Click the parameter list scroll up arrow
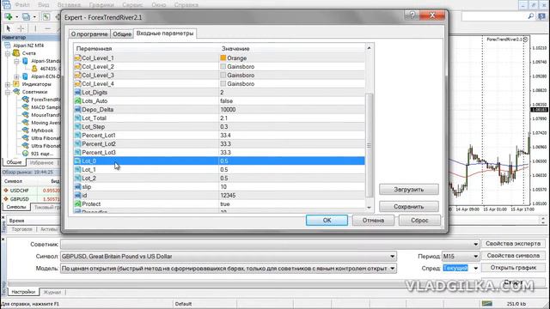Screen dimensions: 550x309 369,48
